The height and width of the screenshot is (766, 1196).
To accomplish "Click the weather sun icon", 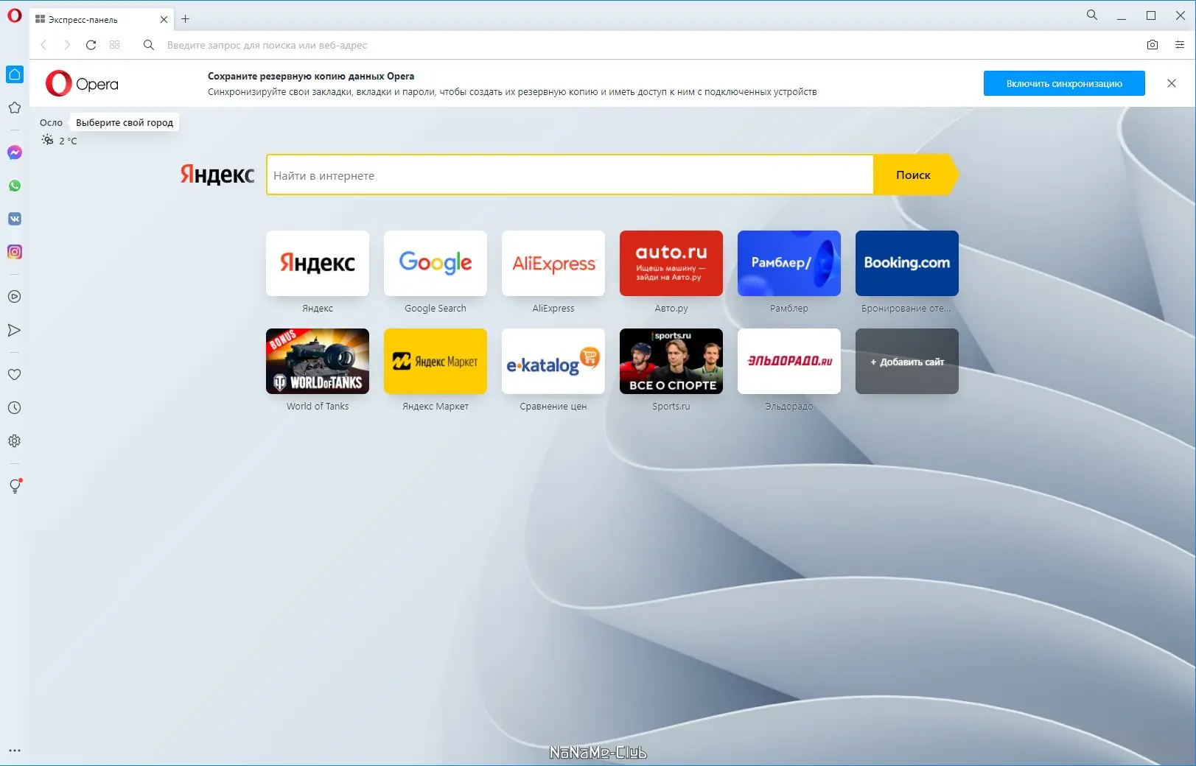I will pos(47,140).
